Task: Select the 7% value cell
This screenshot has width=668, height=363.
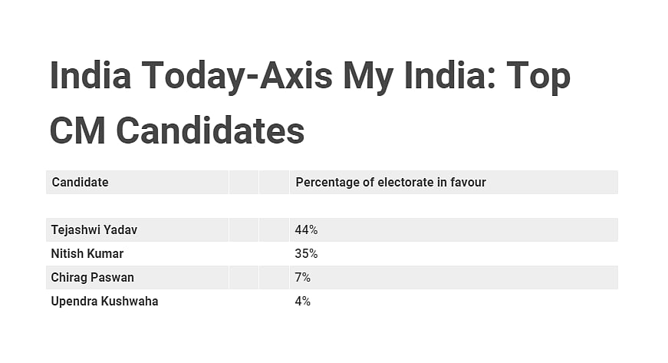Action: click(302, 277)
